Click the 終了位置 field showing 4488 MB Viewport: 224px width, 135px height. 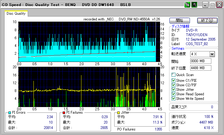(x=201, y=68)
